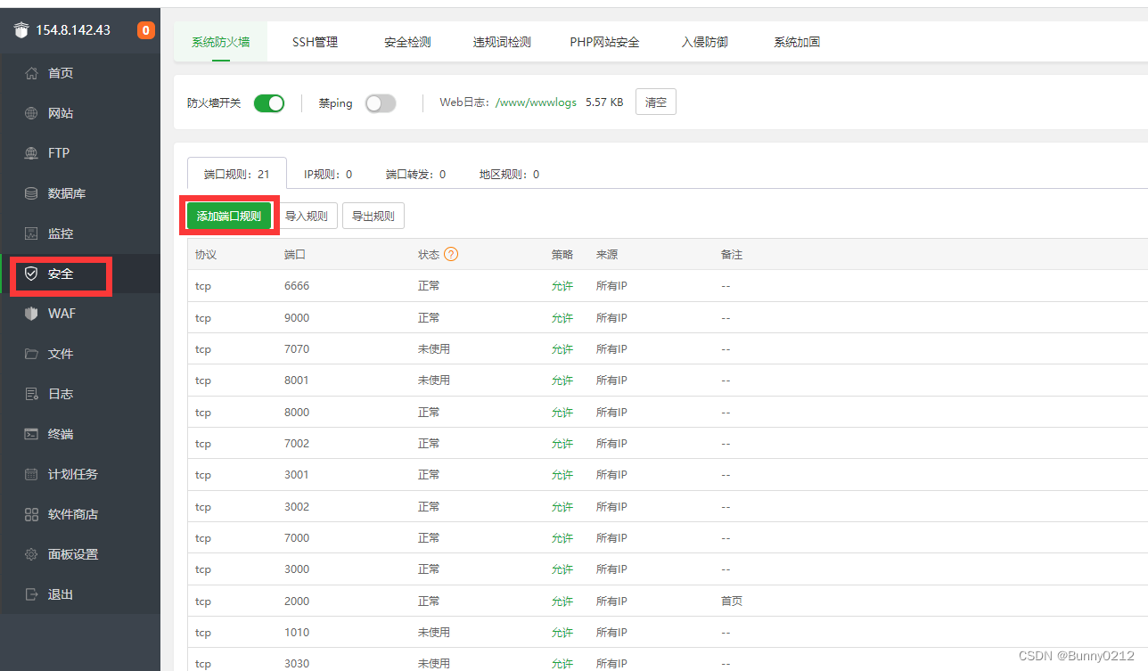This screenshot has width=1148, height=671.
Task: Click the gear icon beside 面板设置
Action: click(x=31, y=554)
